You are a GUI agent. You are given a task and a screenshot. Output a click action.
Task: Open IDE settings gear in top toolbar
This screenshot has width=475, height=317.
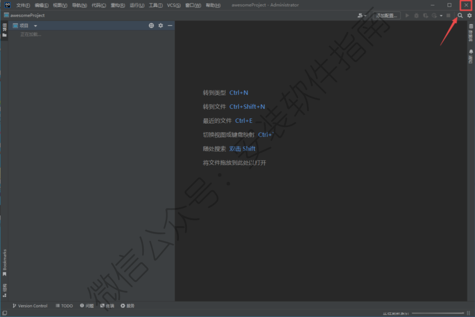point(469,15)
